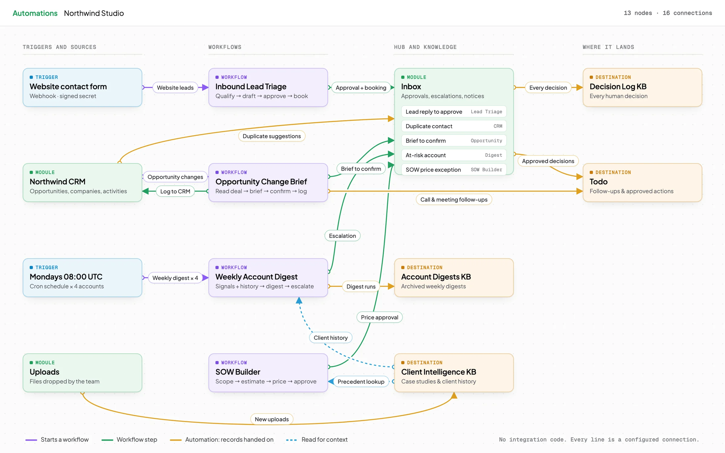Open the Todo destination node

point(643,182)
